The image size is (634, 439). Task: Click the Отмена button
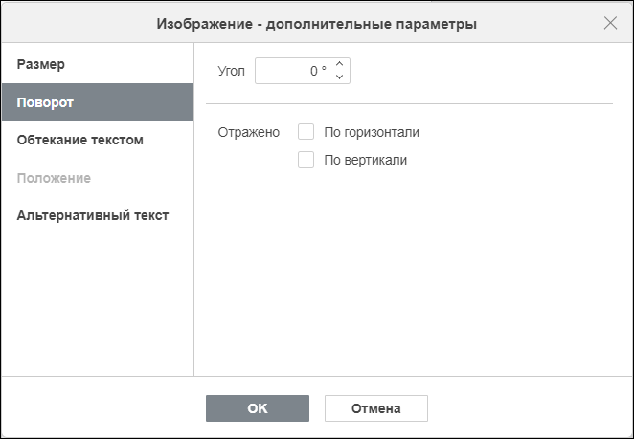pyautogui.click(x=376, y=408)
